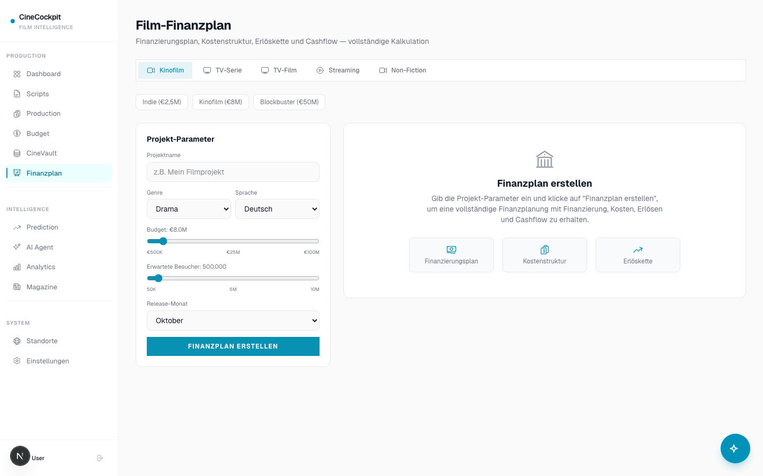Click the Einstellungen gear icon
763x476 pixels.
click(x=17, y=361)
